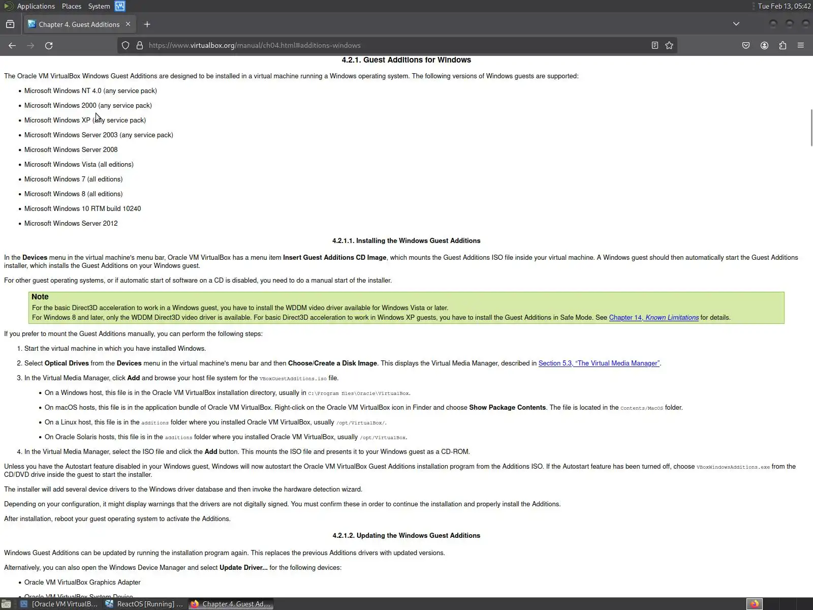Open the Places menu
Screen dimensions: 813x610
pyautogui.click(x=72, y=6)
